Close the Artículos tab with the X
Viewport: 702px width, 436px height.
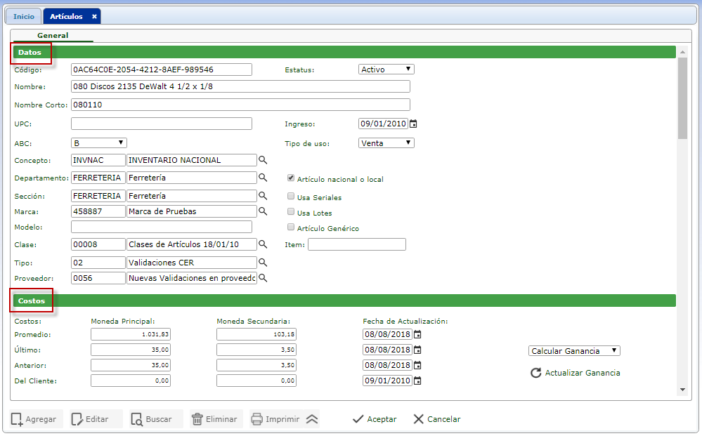coord(94,16)
